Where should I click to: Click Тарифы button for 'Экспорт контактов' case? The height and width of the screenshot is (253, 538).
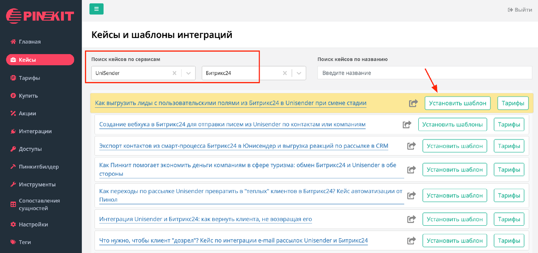point(509,146)
